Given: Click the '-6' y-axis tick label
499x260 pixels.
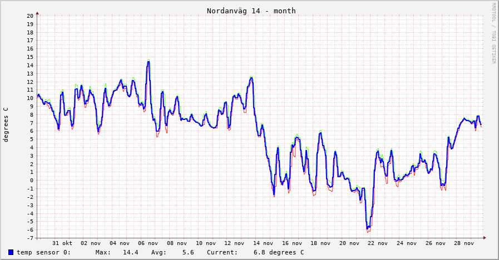Looking at the screenshot, I should pos(30,230).
